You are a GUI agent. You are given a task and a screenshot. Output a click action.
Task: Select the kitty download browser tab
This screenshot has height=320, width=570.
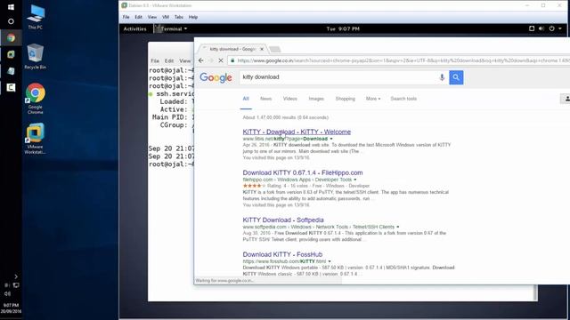click(232, 49)
